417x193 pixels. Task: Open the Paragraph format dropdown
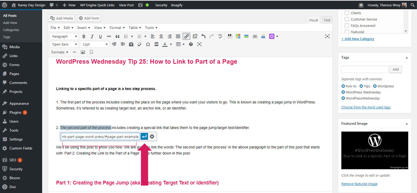(x=64, y=36)
